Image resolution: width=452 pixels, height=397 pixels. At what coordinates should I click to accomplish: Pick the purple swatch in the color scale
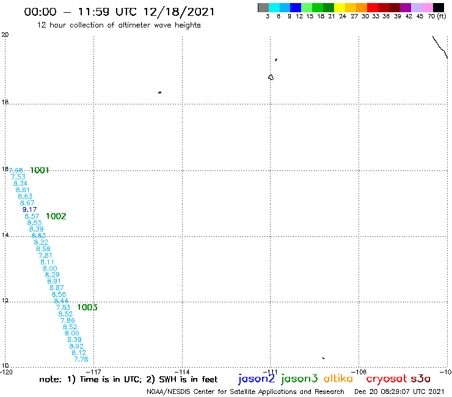click(x=406, y=7)
